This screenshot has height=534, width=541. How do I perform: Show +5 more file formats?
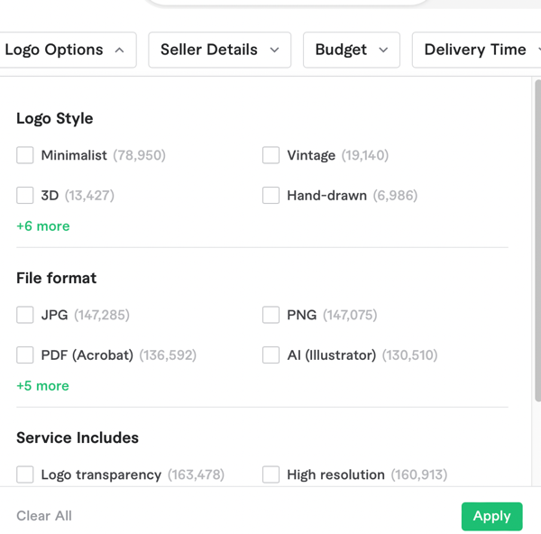[x=42, y=386]
